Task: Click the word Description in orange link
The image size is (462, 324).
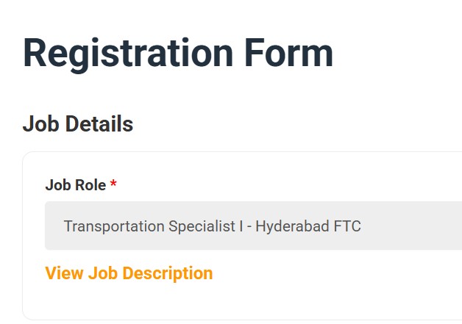Action: tap(167, 273)
